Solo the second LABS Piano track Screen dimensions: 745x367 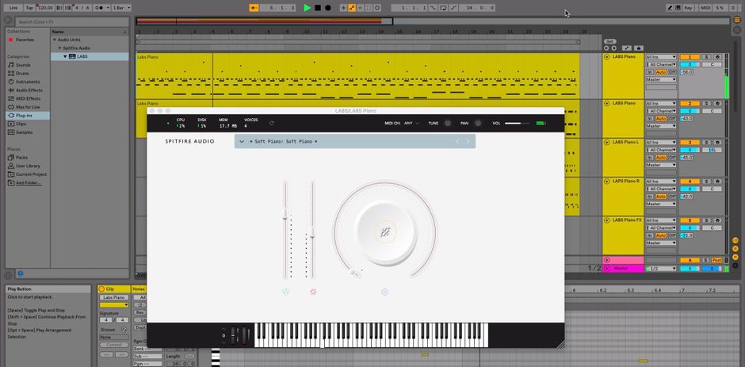[x=708, y=104]
